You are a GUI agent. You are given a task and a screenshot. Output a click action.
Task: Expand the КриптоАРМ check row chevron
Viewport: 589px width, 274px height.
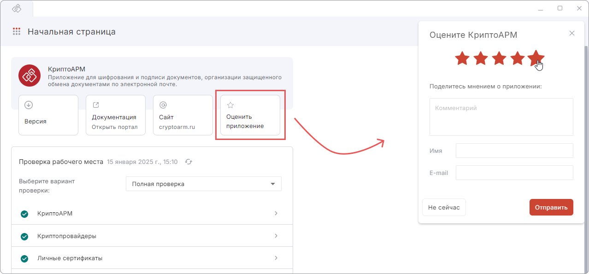coord(276,213)
